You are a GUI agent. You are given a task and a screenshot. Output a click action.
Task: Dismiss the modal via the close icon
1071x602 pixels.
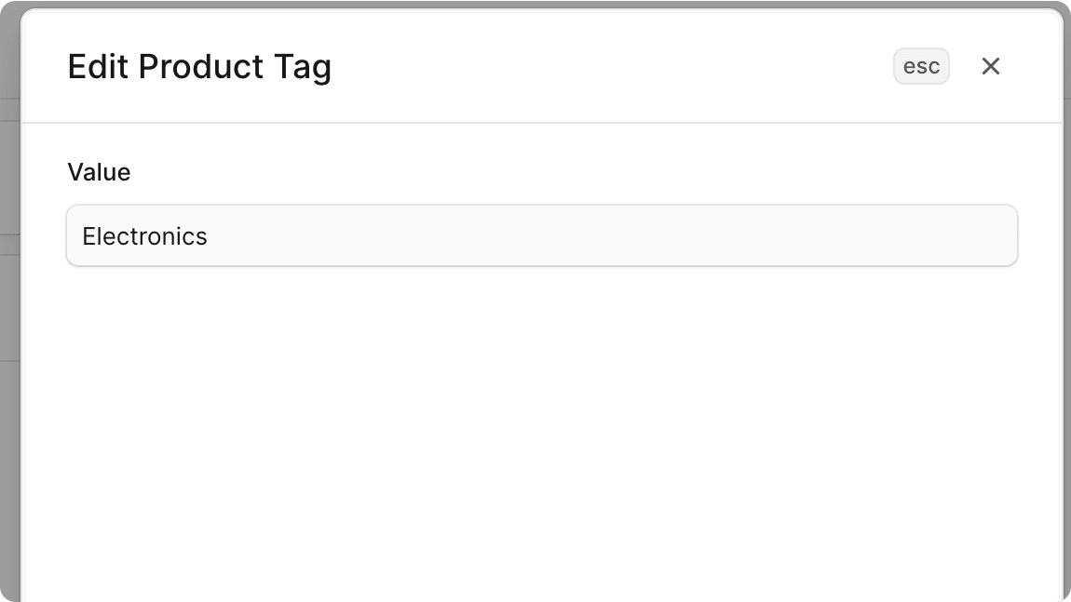pyautogui.click(x=990, y=66)
